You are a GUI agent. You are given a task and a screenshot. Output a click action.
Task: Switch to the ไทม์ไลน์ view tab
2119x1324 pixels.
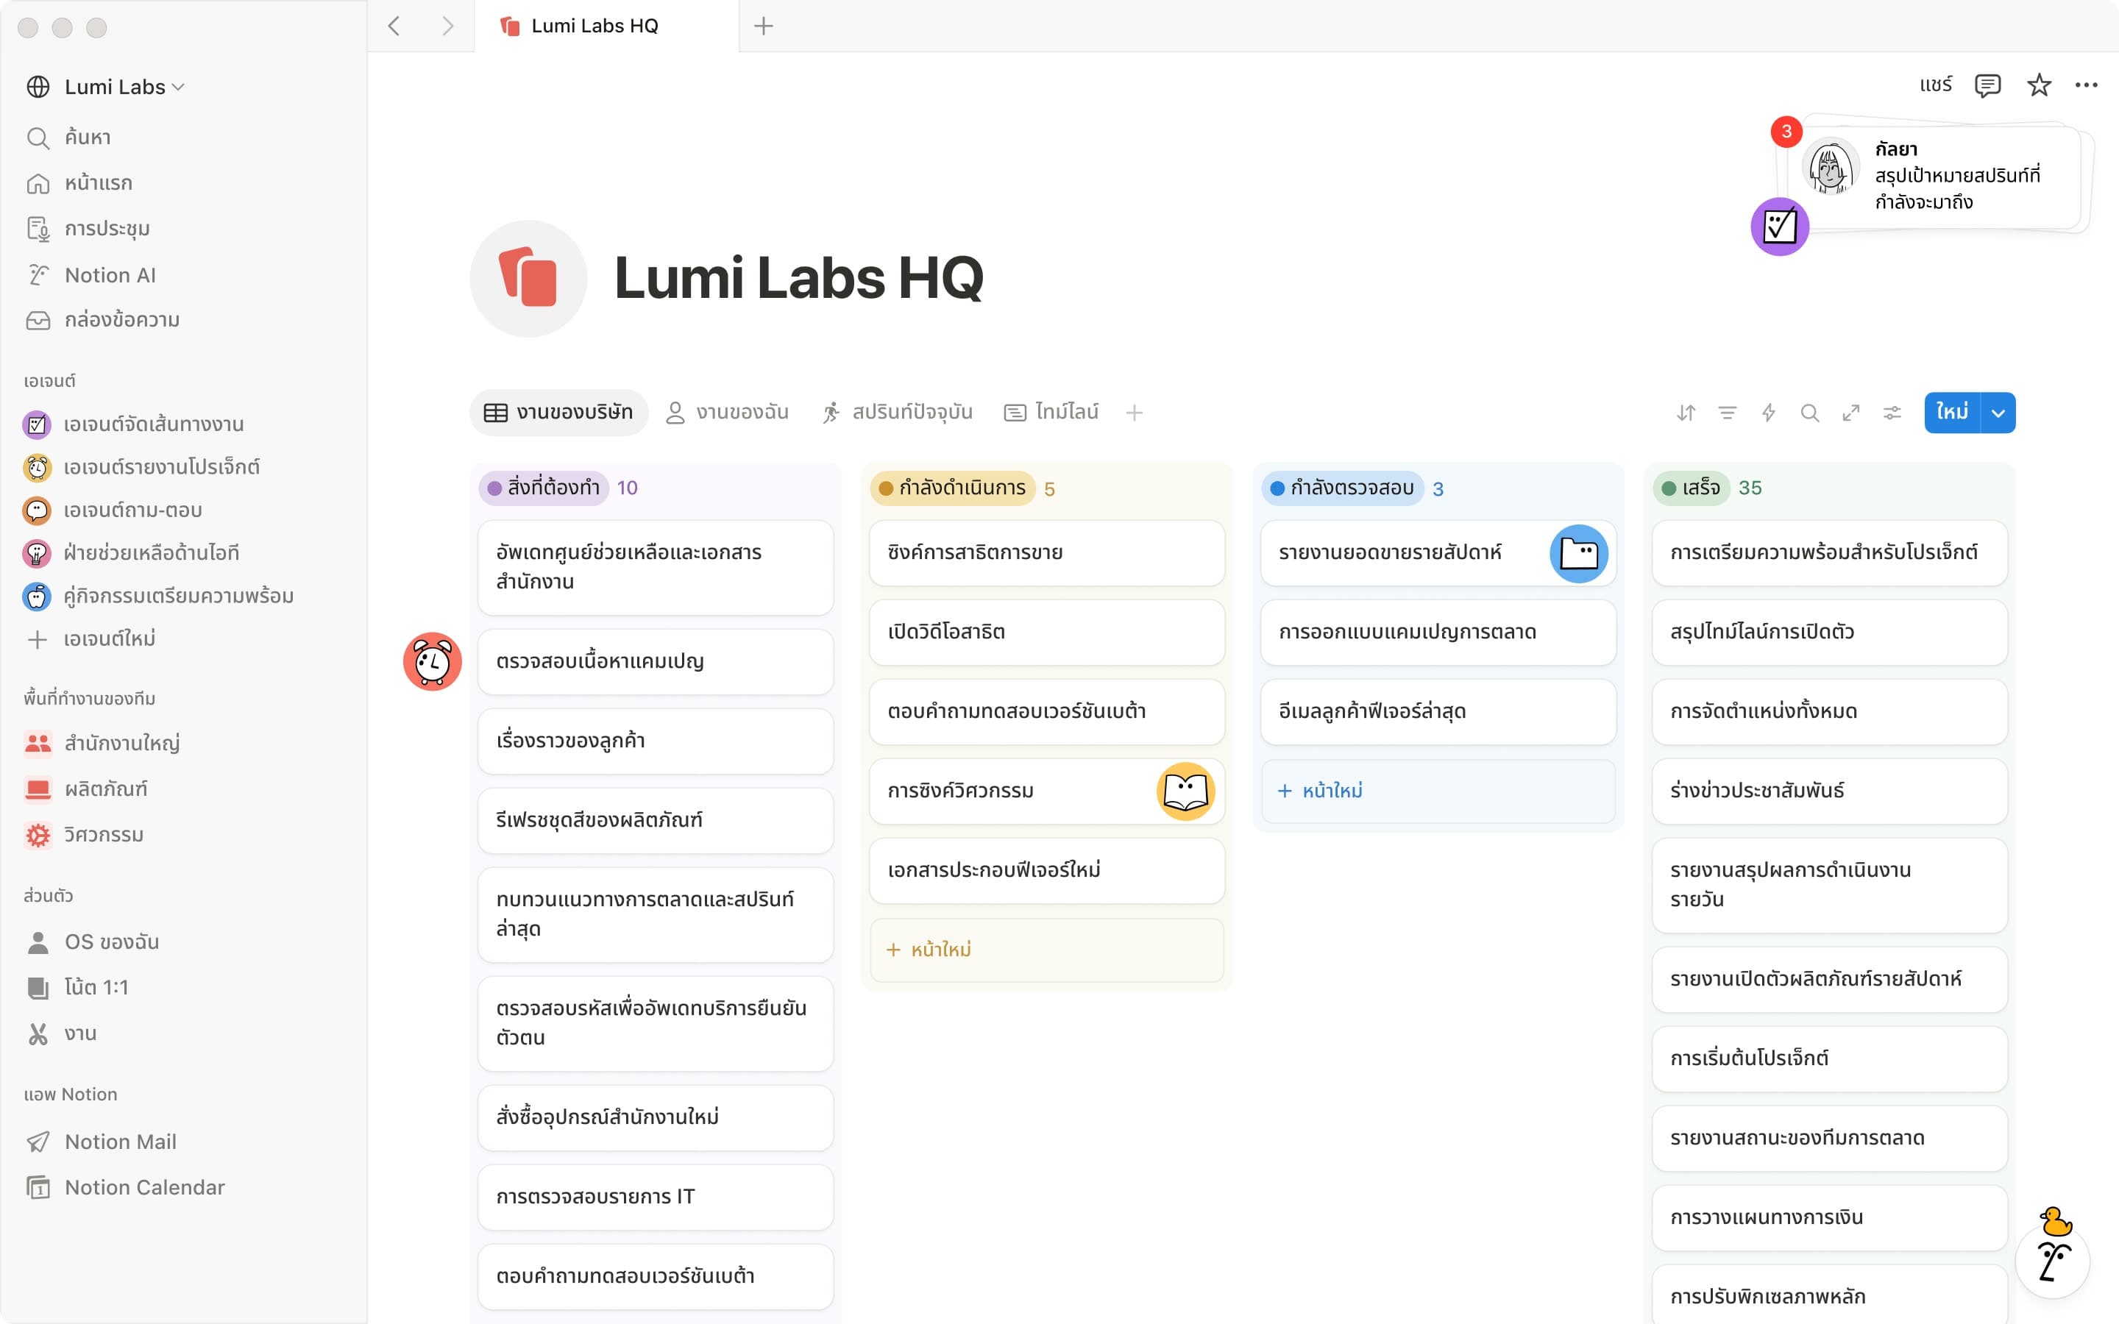tap(1051, 413)
